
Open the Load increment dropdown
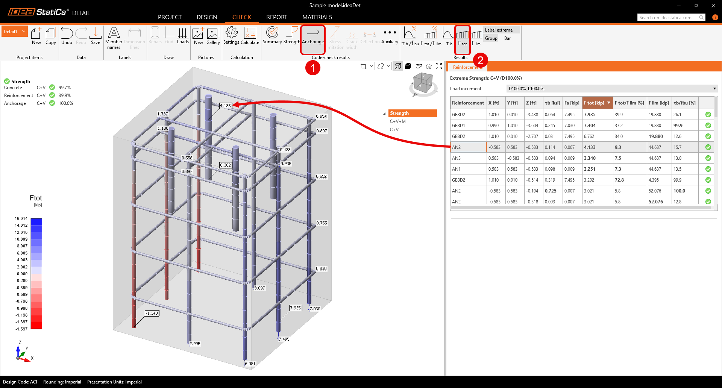tap(612, 89)
